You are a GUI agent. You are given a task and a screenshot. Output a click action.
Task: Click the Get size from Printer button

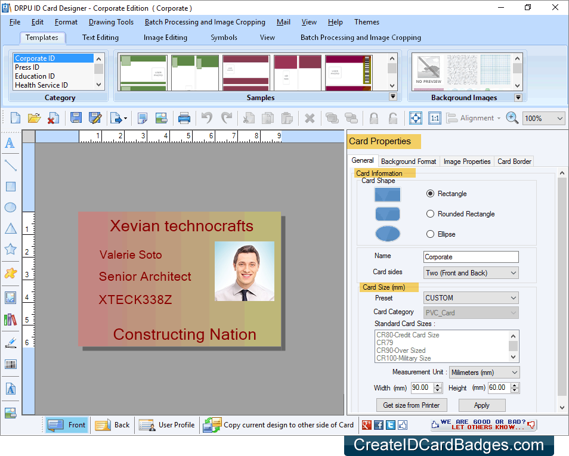(412, 405)
